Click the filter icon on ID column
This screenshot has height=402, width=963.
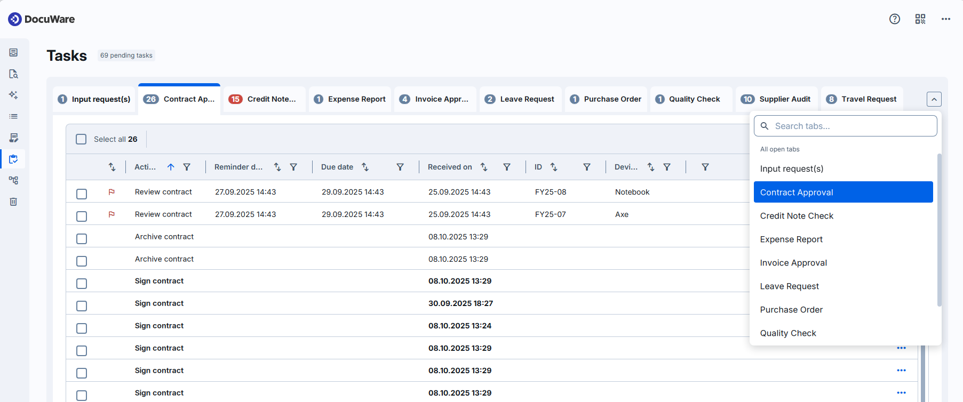[x=587, y=167]
